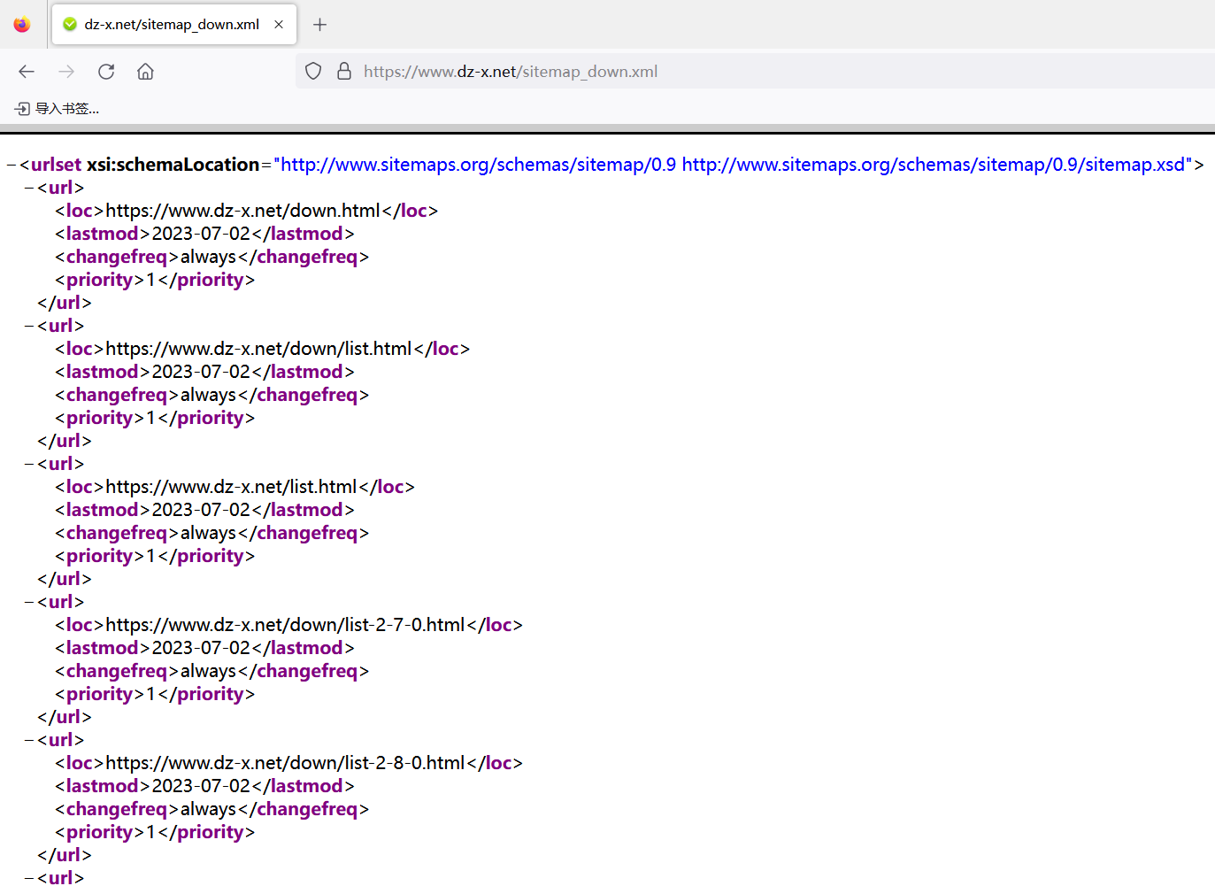Go back with the back arrow
Image resolution: width=1215 pixels, height=886 pixels.
click(x=27, y=72)
